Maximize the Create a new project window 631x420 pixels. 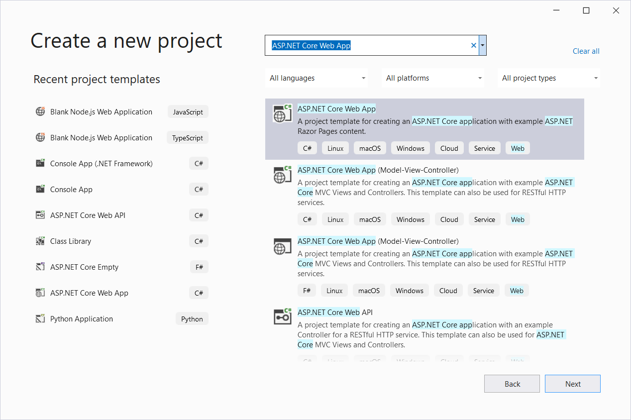coord(586,10)
